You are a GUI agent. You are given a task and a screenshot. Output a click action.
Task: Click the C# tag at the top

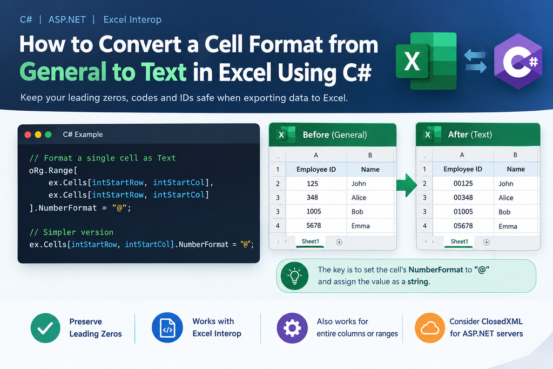click(x=26, y=19)
